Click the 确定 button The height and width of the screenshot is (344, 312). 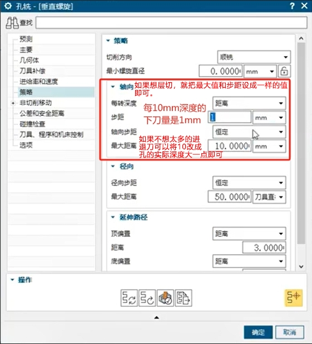pos(258,332)
